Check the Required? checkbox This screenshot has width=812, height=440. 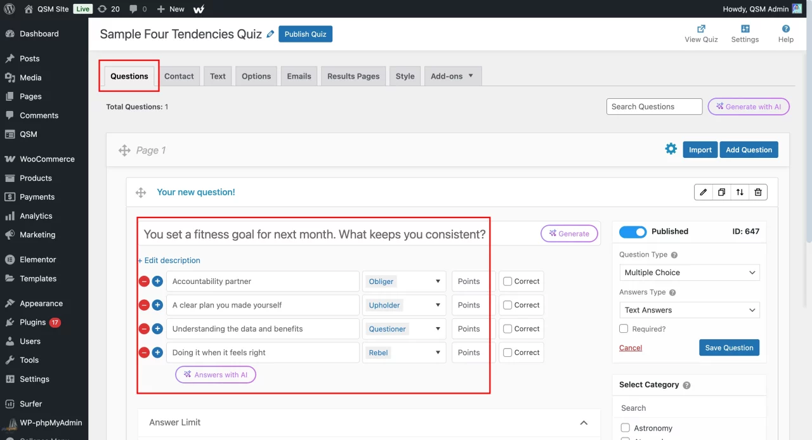pyautogui.click(x=624, y=329)
